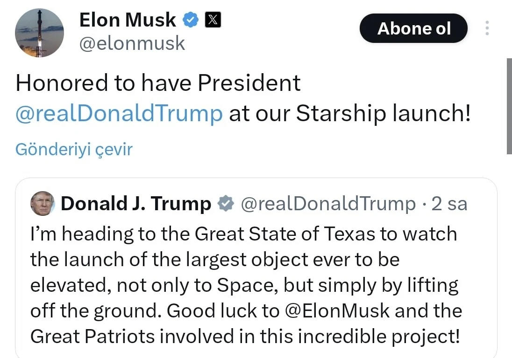Open Elon Musk's rocket profile picture
The height and width of the screenshot is (358, 512).
pyautogui.click(x=39, y=33)
